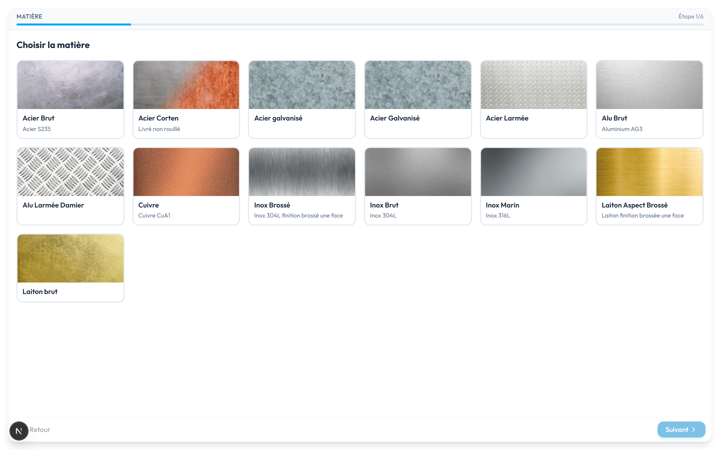Viewport: 720px width, 450px height.
Task: Choose the Acier Corten material card
Action: [x=186, y=99]
